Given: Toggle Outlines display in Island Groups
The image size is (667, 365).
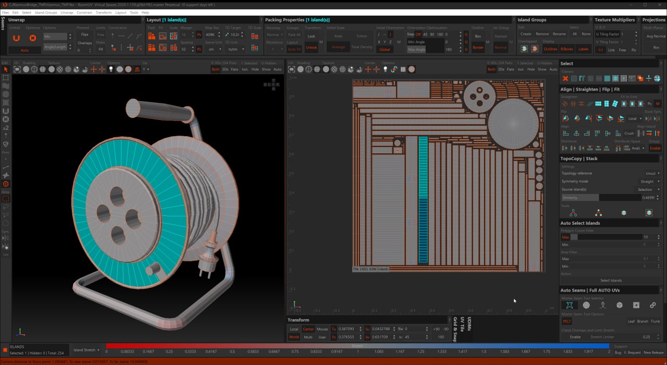Looking at the screenshot, I should pos(550,49).
